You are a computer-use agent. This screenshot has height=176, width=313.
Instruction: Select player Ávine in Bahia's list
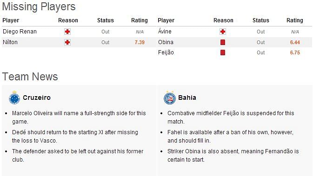(165, 31)
